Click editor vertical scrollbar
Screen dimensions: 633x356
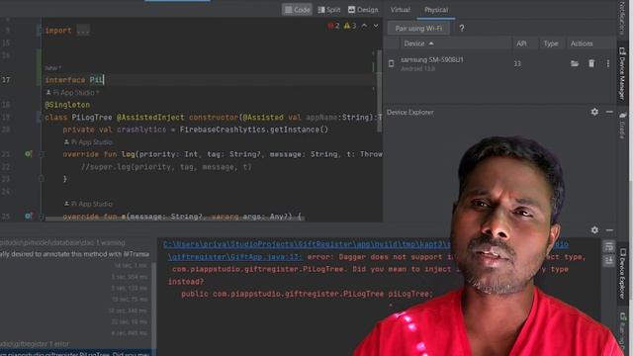point(379,91)
